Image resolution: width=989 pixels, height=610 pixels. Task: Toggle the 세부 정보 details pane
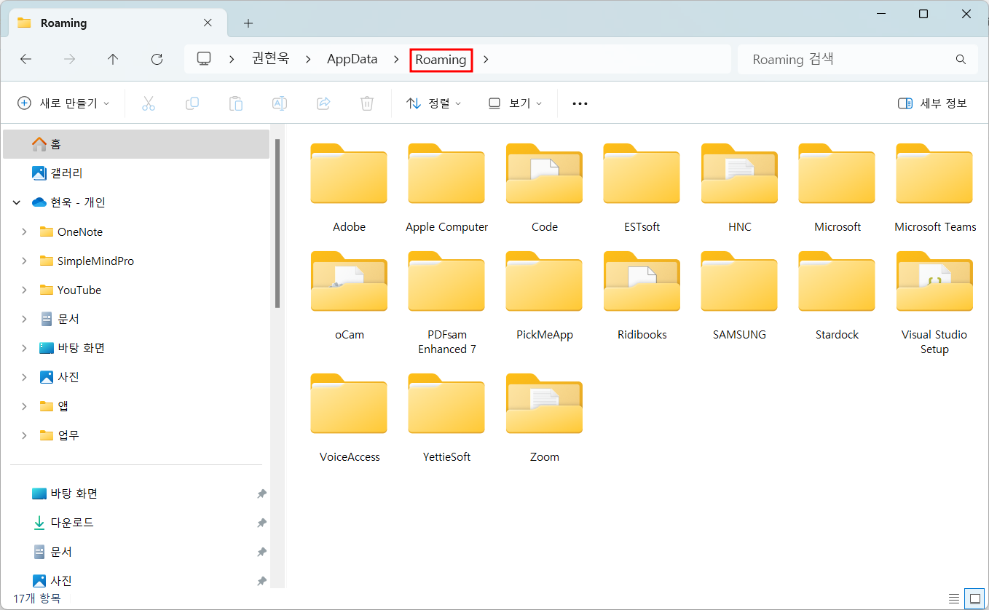[x=932, y=103]
